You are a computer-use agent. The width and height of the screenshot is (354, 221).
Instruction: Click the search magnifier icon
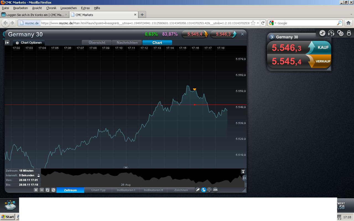tap(339, 23)
